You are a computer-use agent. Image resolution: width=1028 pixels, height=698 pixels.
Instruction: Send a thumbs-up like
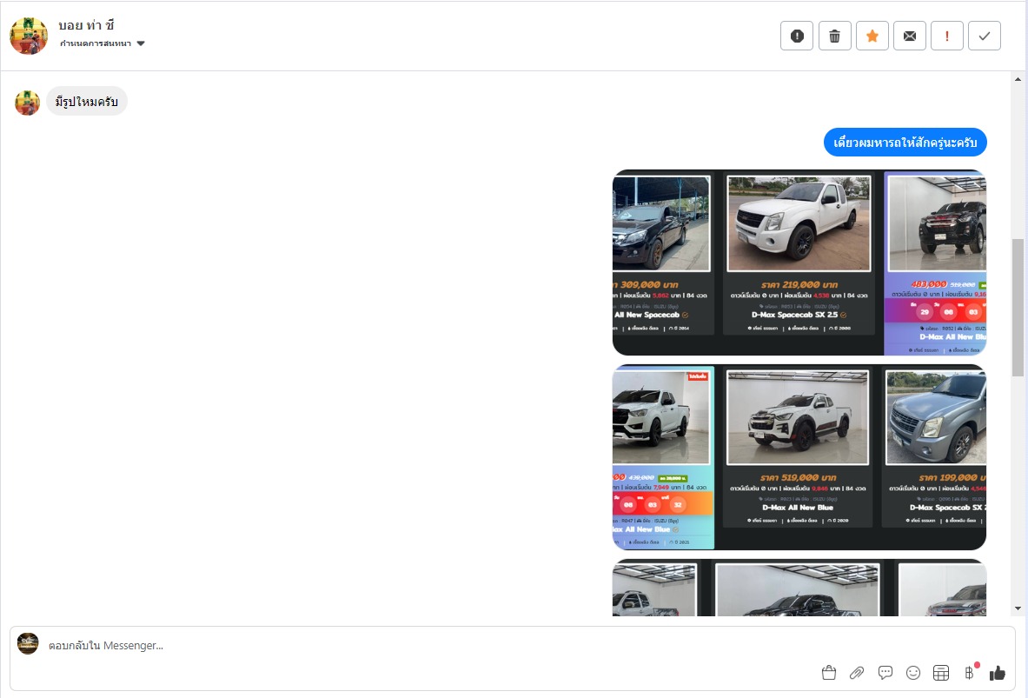(998, 673)
